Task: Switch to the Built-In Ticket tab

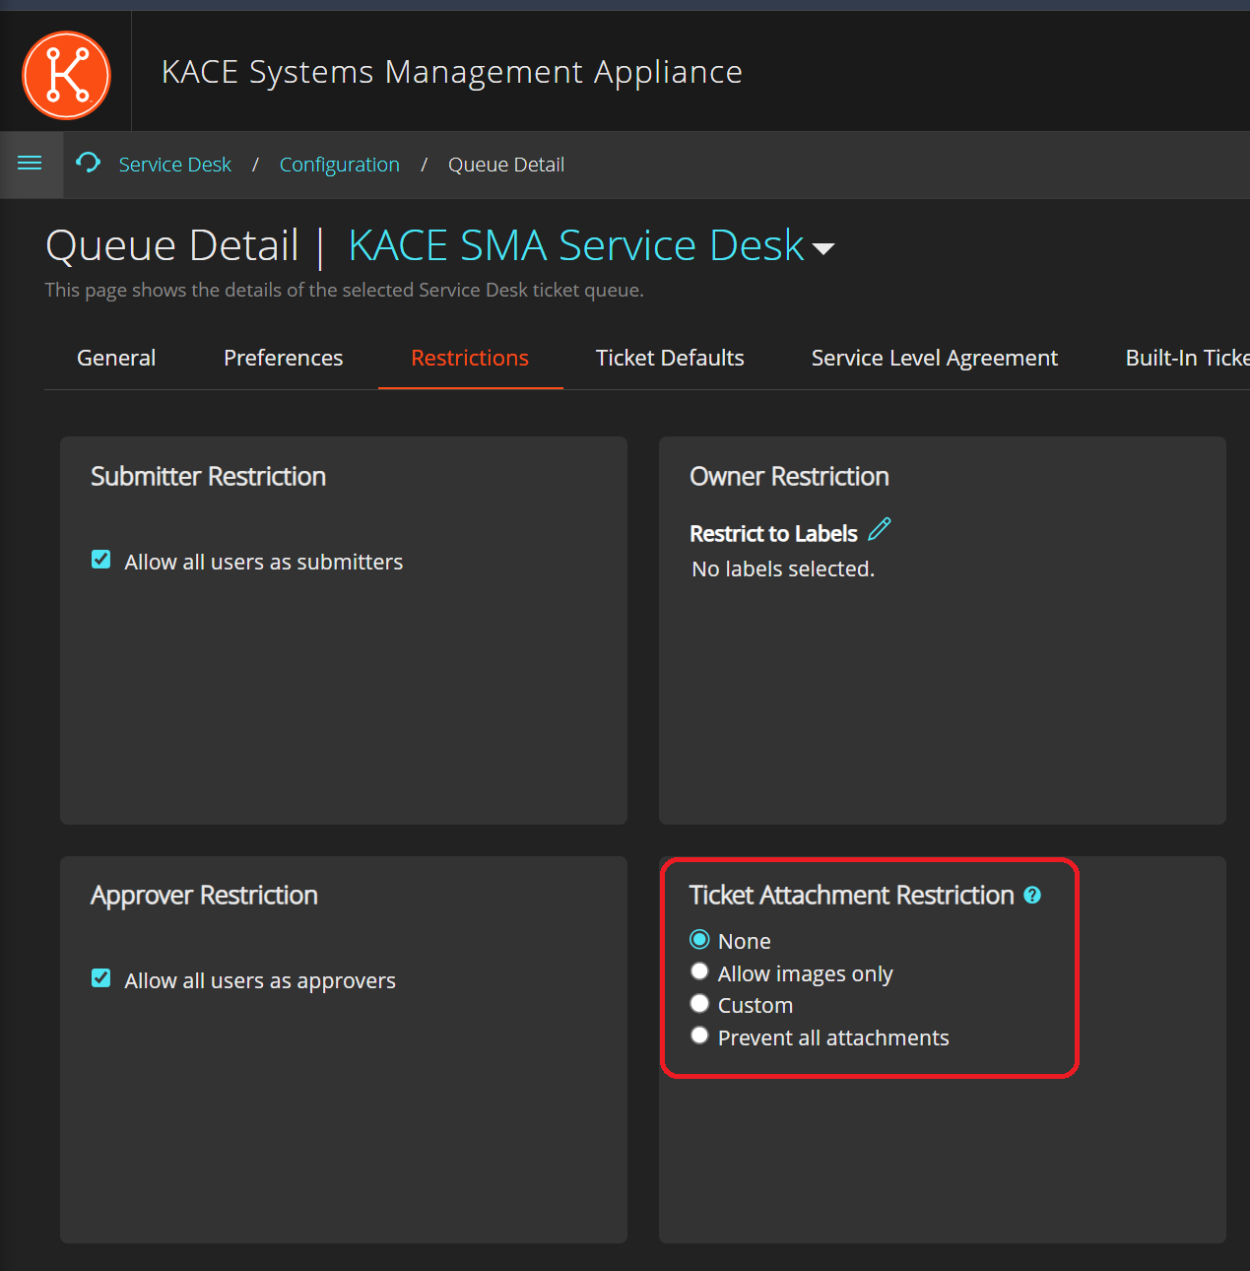Action: pos(1186,358)
